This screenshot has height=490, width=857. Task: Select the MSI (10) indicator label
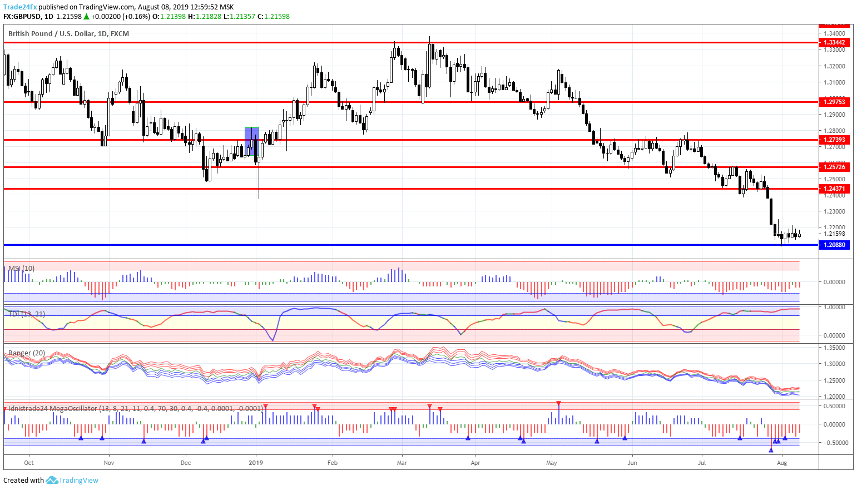pos(21,268)
